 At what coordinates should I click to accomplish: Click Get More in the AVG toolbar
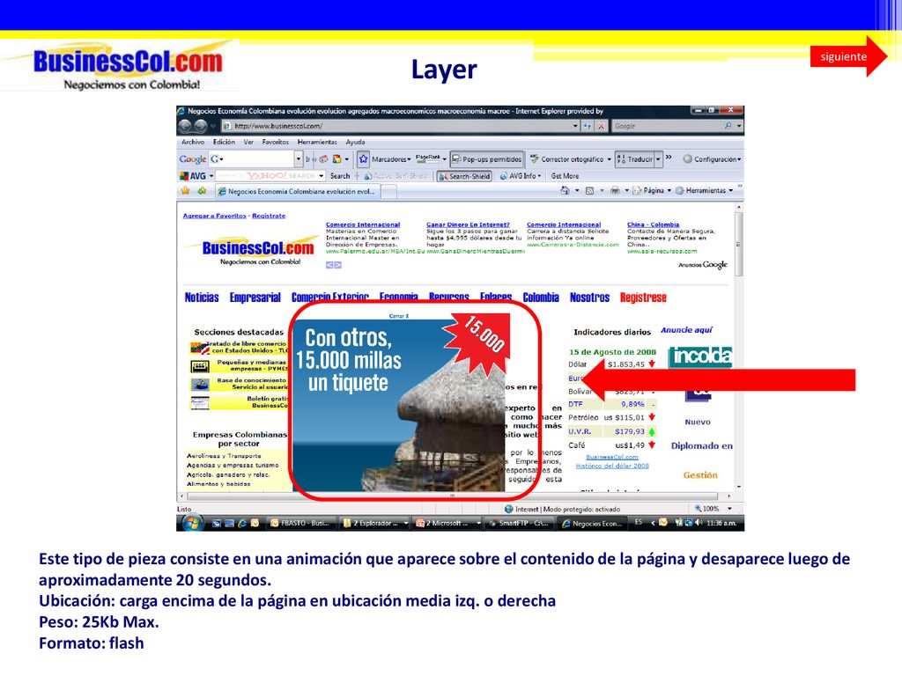(x=565, y=176)
